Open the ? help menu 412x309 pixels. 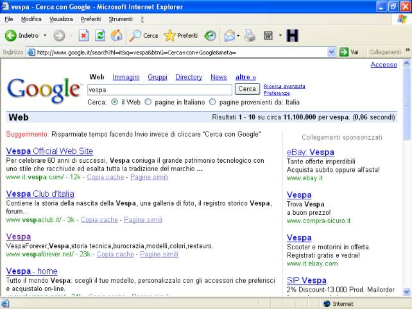(x=142, y=19)
